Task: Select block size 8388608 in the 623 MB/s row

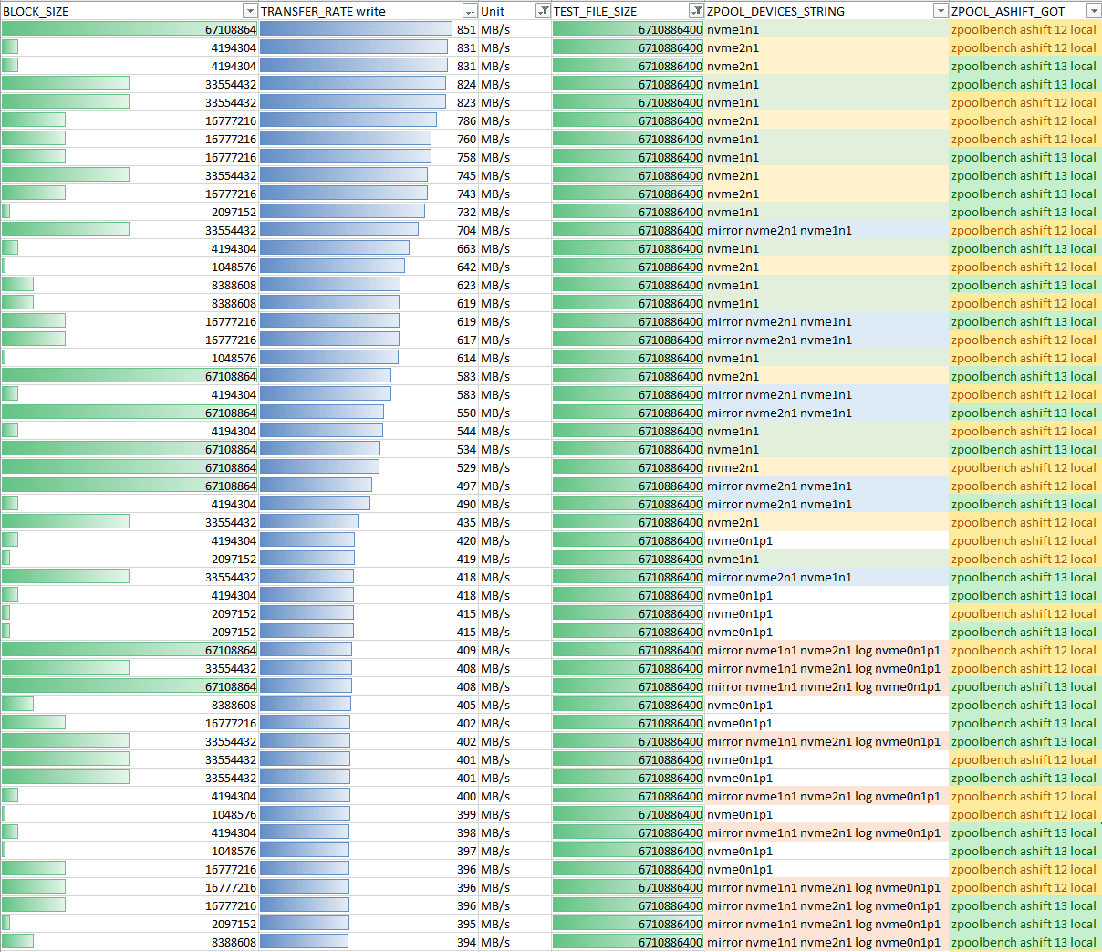Action: pyautogui.click(x=130, y=285)
